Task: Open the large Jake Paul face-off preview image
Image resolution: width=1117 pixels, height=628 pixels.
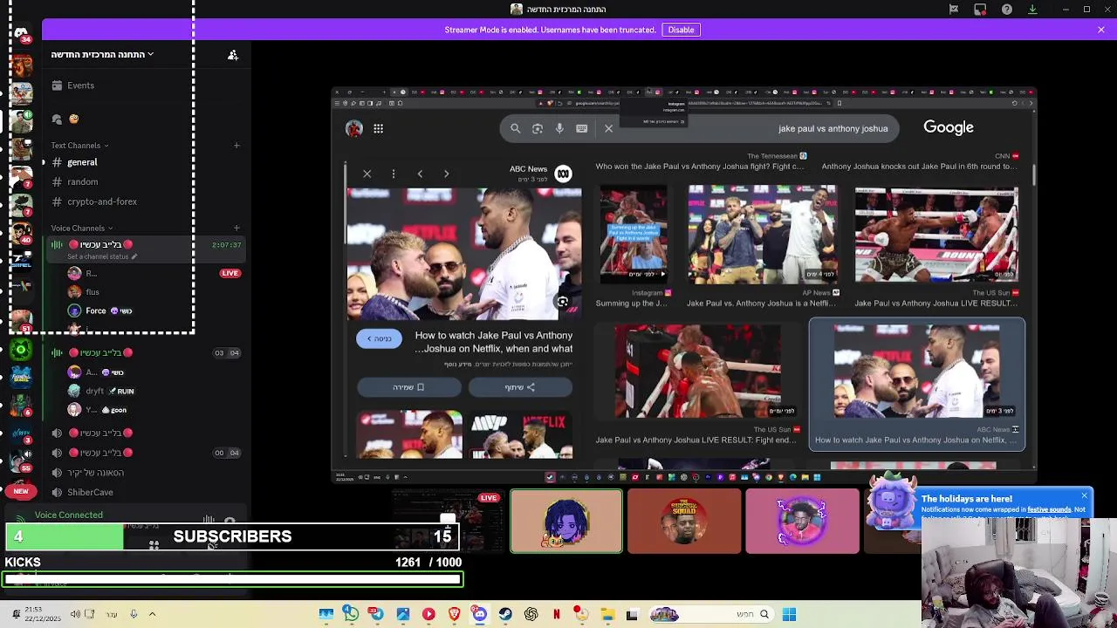Action: [464, 254]
